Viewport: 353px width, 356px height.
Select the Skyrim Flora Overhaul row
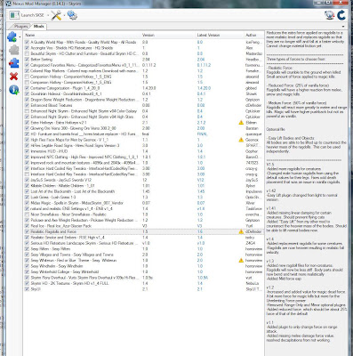pos(143,278)
